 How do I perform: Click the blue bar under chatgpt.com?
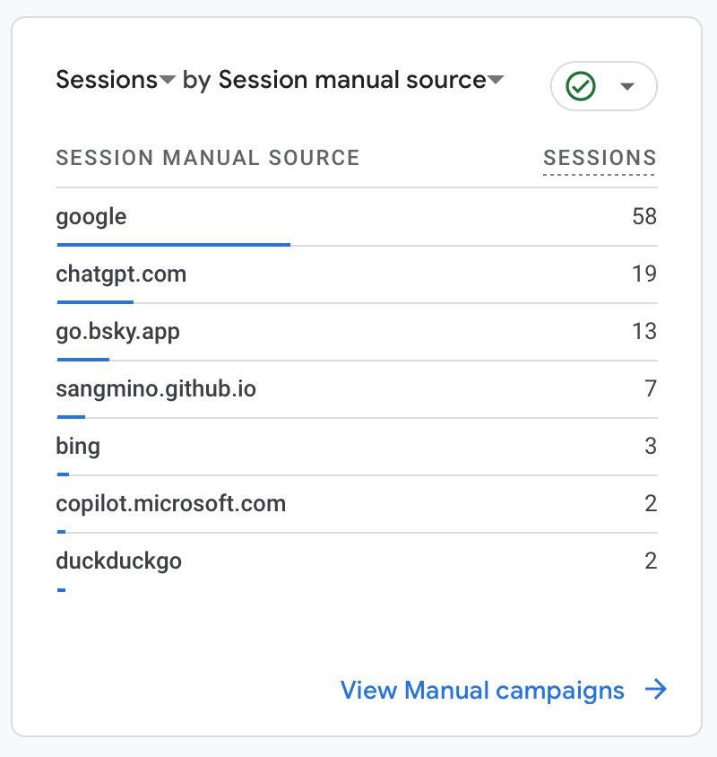[95, 301]
